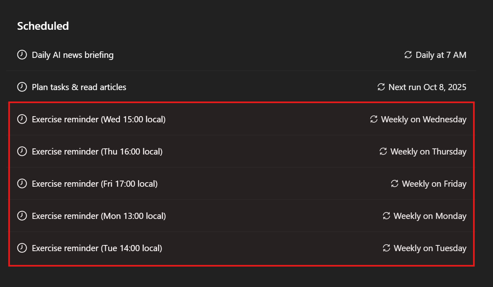Select the clock icon for the Tuesday exercise reminder
The image size is (493, 287).
[x=22, y=248]
